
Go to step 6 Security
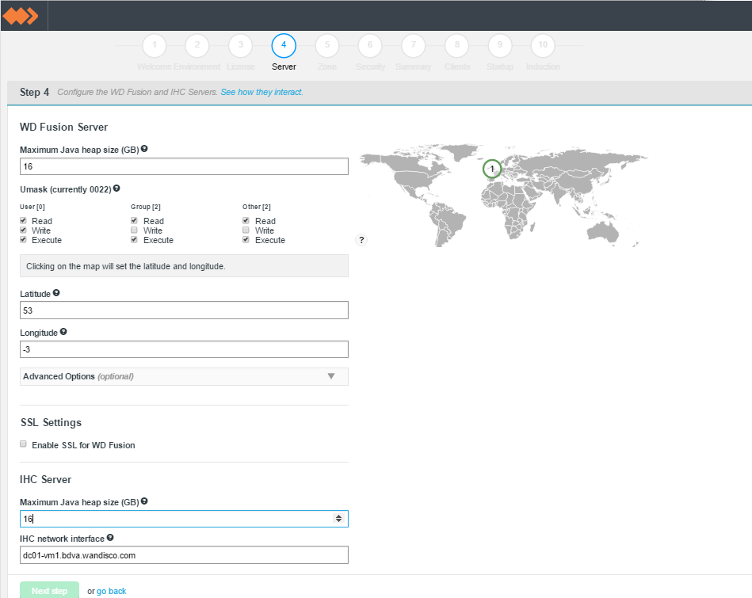(370, 45)
